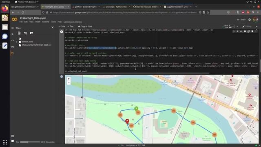Click the green start plane marker on map

136,109
